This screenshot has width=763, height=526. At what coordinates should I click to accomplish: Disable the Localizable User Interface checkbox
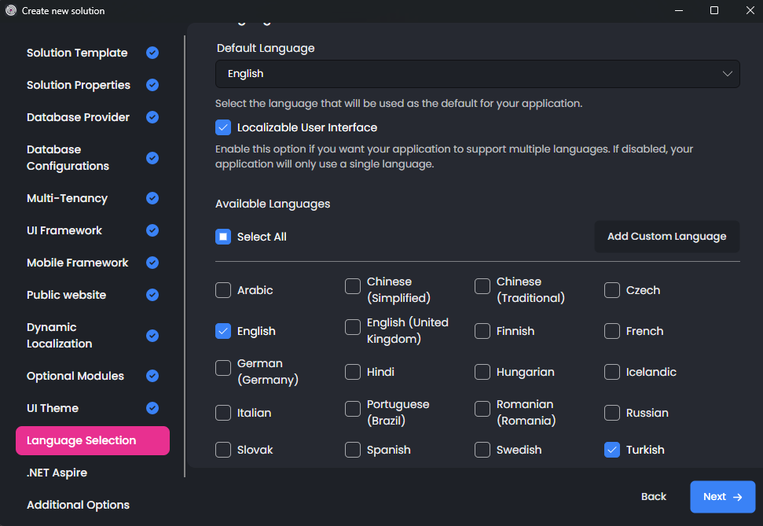coord(223,127)
